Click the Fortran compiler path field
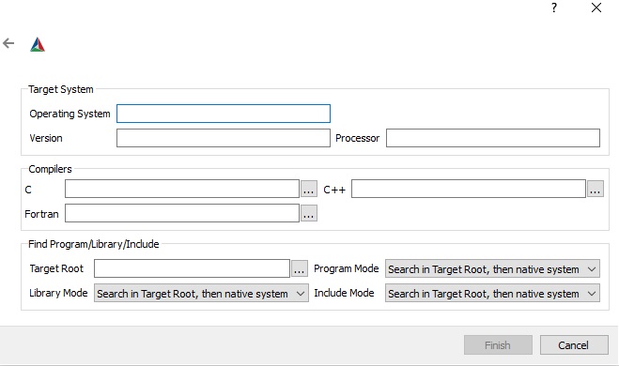This screenshot has width=619, height=366. click(x=182, y=213)
